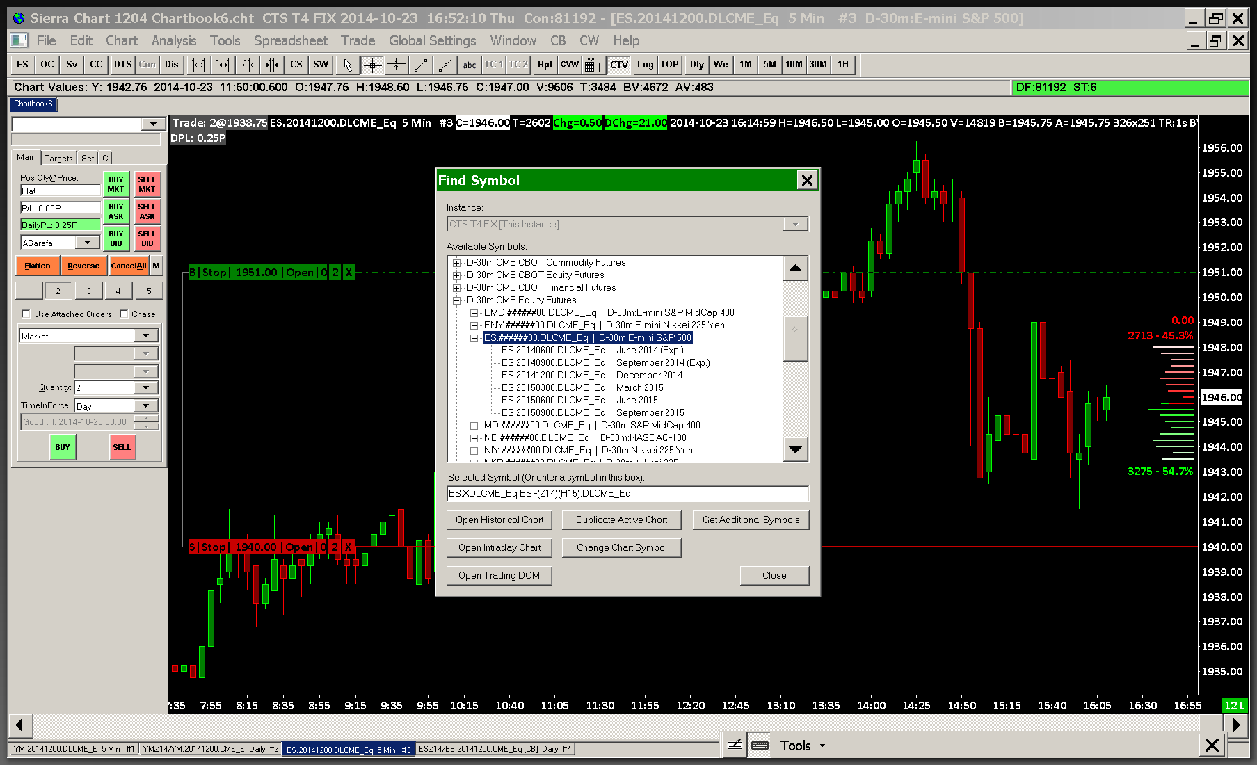Collapse the CME Equity Futures node
The image size is (1257, 765).
click(x=457, y=300)
